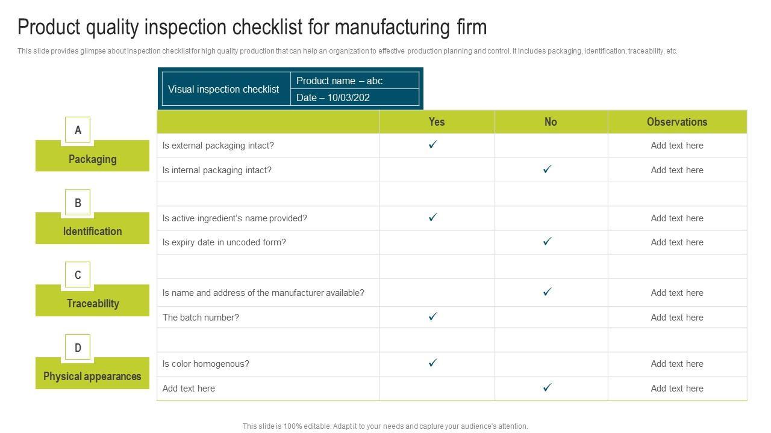Click the letter B box above Identification
This screenshot has height=433, width=771.
78,203
